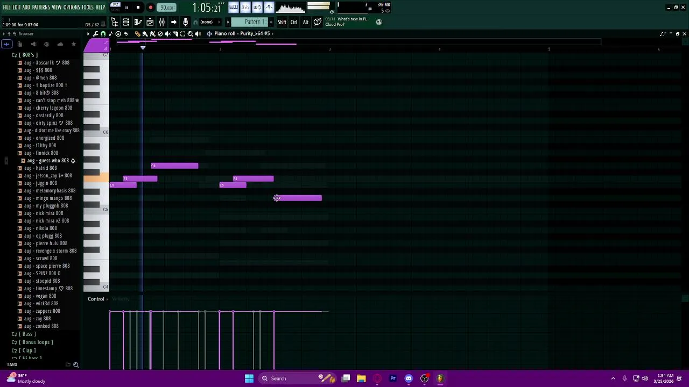
Task: Select the Mute tool in piano roll
Action: (167, 33)
